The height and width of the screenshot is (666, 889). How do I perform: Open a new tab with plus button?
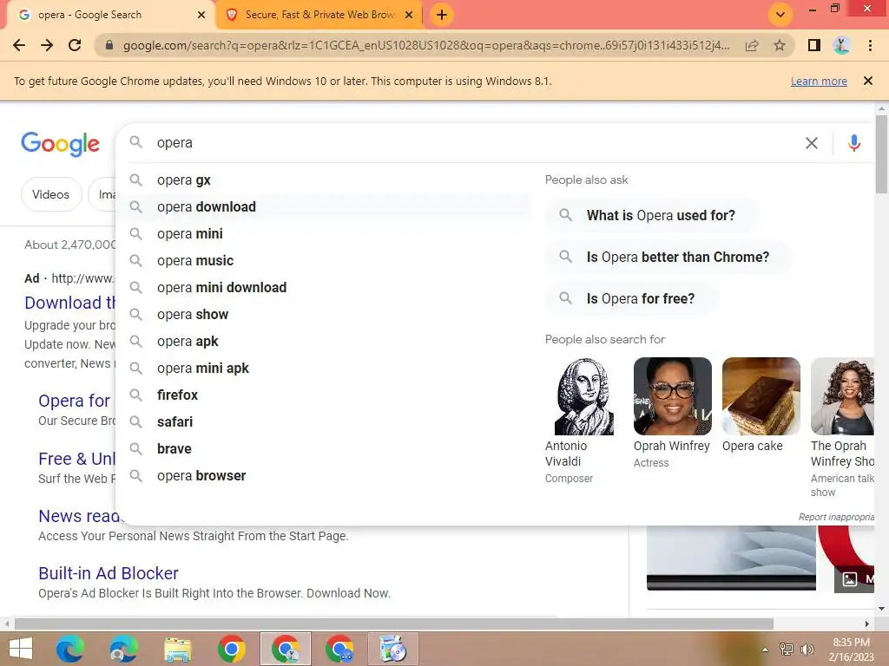[442, 15]
